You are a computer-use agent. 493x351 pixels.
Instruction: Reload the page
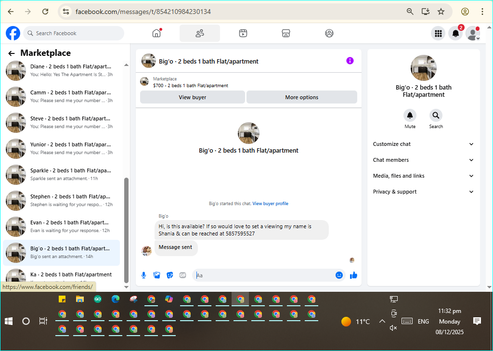point(45,12)
